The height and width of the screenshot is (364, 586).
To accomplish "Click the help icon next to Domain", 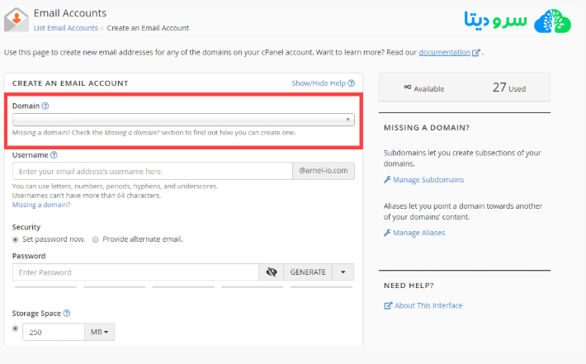I will click(45, 106).
